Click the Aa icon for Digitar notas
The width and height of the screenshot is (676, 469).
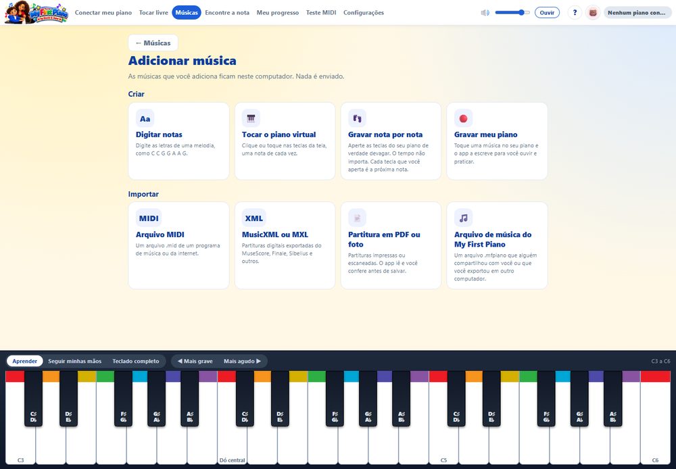(x=145, y=118)
